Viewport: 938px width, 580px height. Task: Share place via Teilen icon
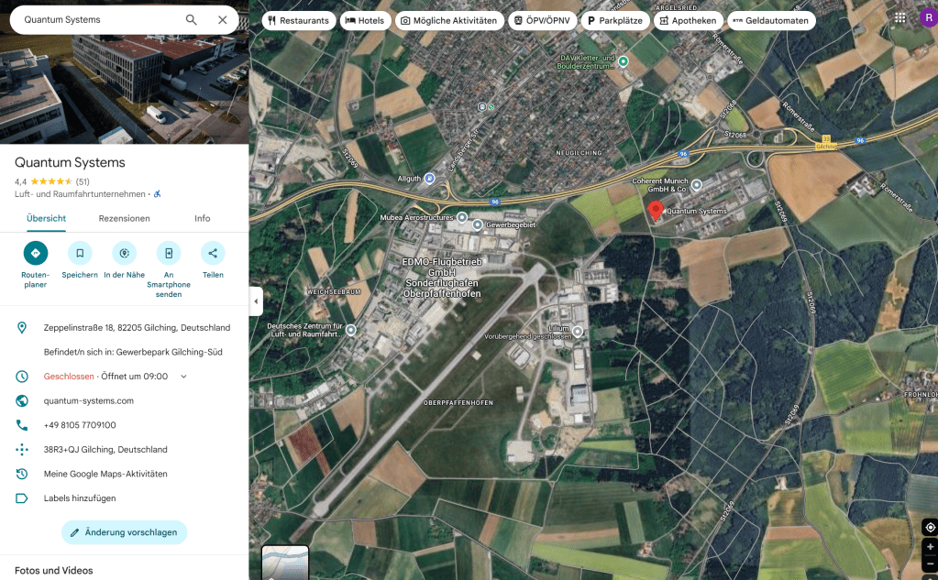(x=213, y=253)
